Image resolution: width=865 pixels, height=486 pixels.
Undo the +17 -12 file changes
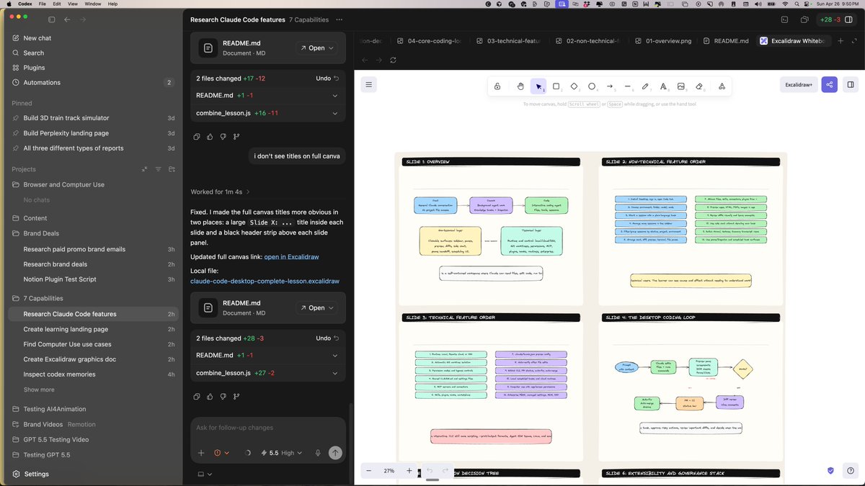coord(327,78)
